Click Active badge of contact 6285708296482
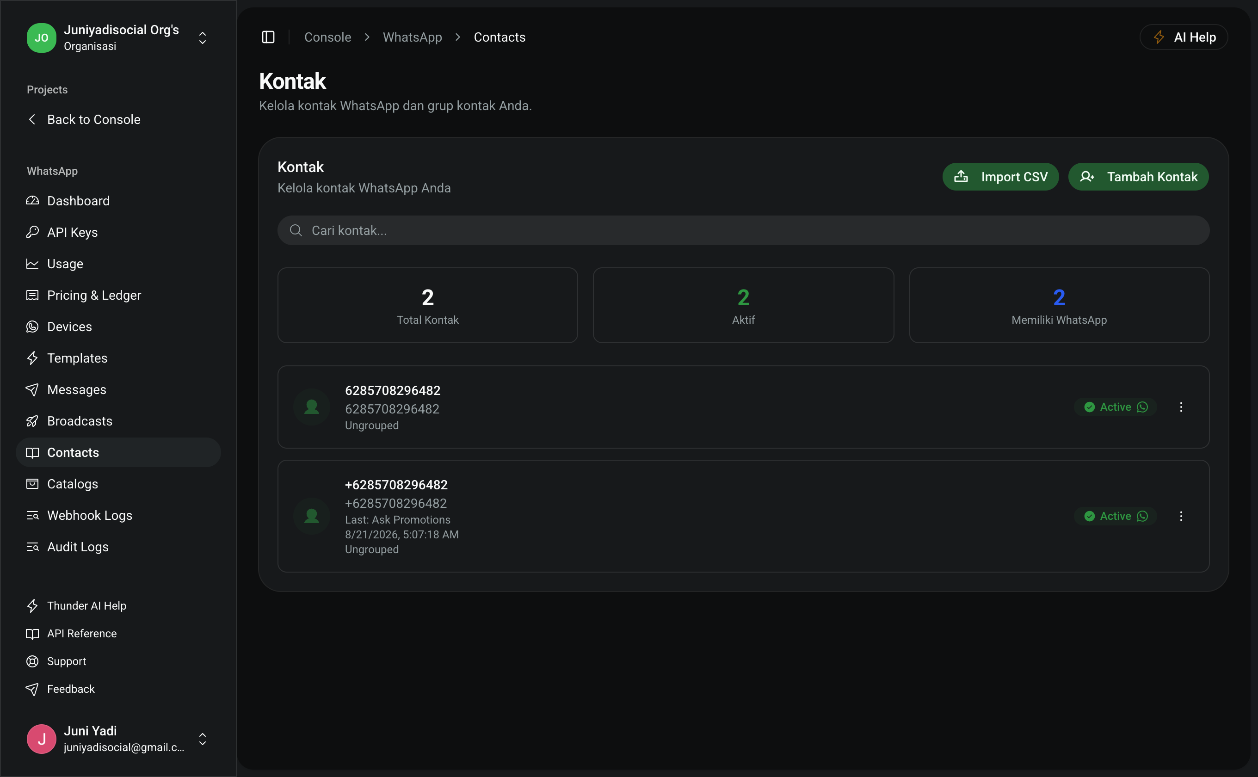Screen dimensions: 1258x777 [1116, 407]
